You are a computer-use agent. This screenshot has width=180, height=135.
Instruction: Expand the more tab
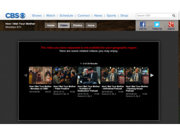91,25
